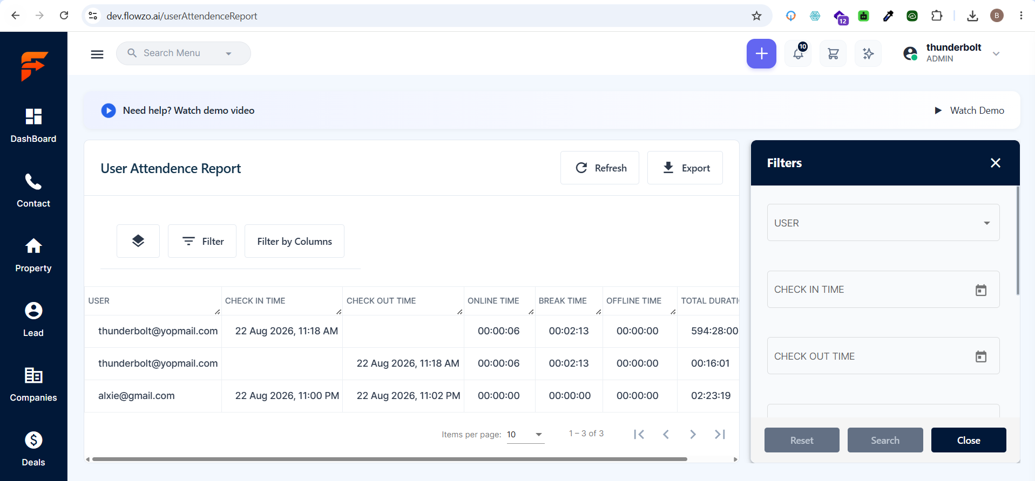Go back in browser history
Image resolution: width=1035 pixels, height=481 pixels.
pos(16,16)
